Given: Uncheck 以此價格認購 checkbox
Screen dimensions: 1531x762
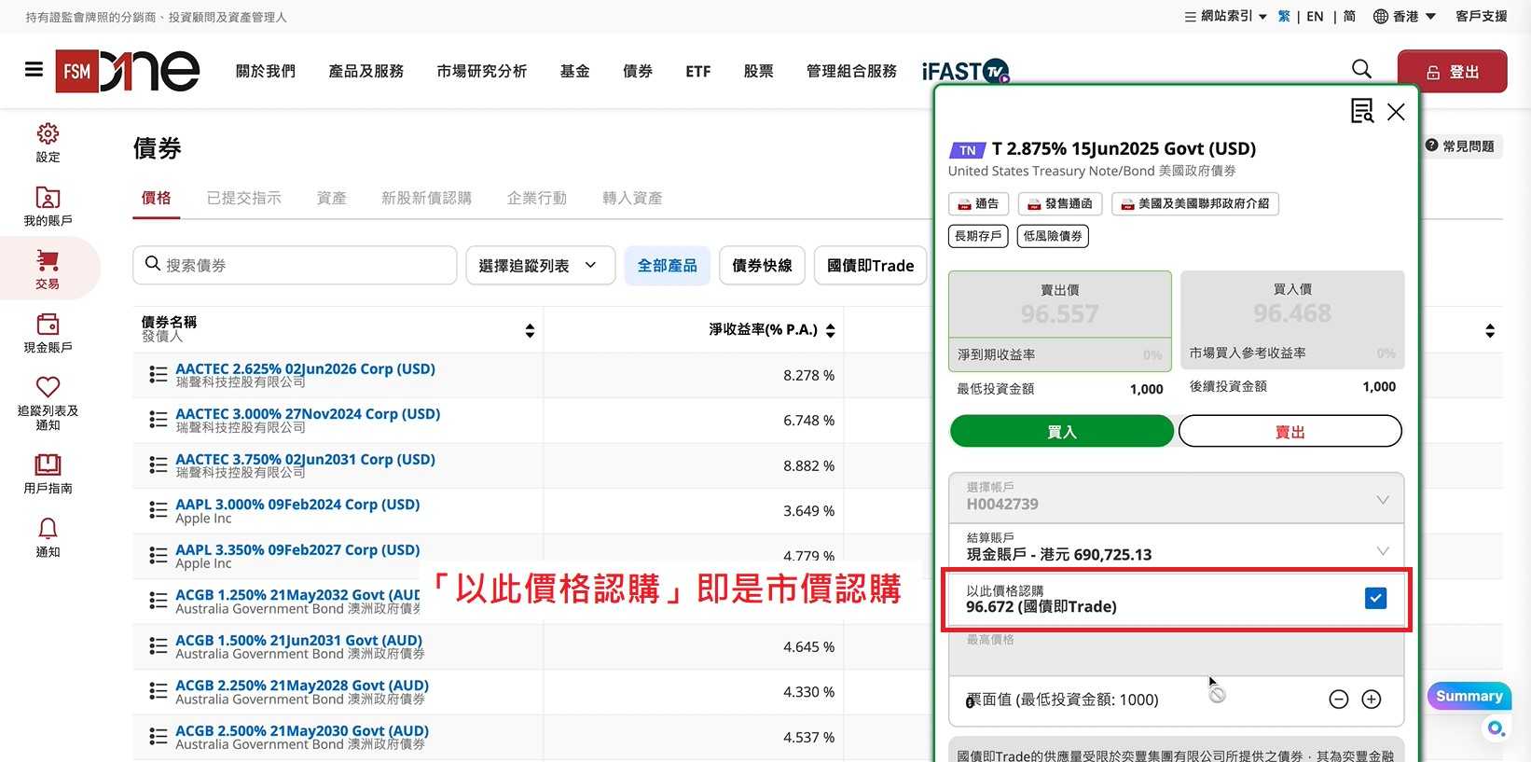Looking at the screenshot, I should [1375, 599].
